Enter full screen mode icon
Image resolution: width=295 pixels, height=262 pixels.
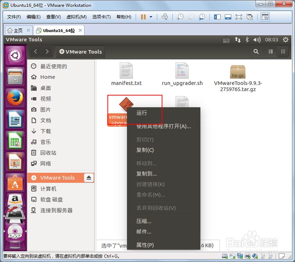pyautogui.click(x=239, y=17)
